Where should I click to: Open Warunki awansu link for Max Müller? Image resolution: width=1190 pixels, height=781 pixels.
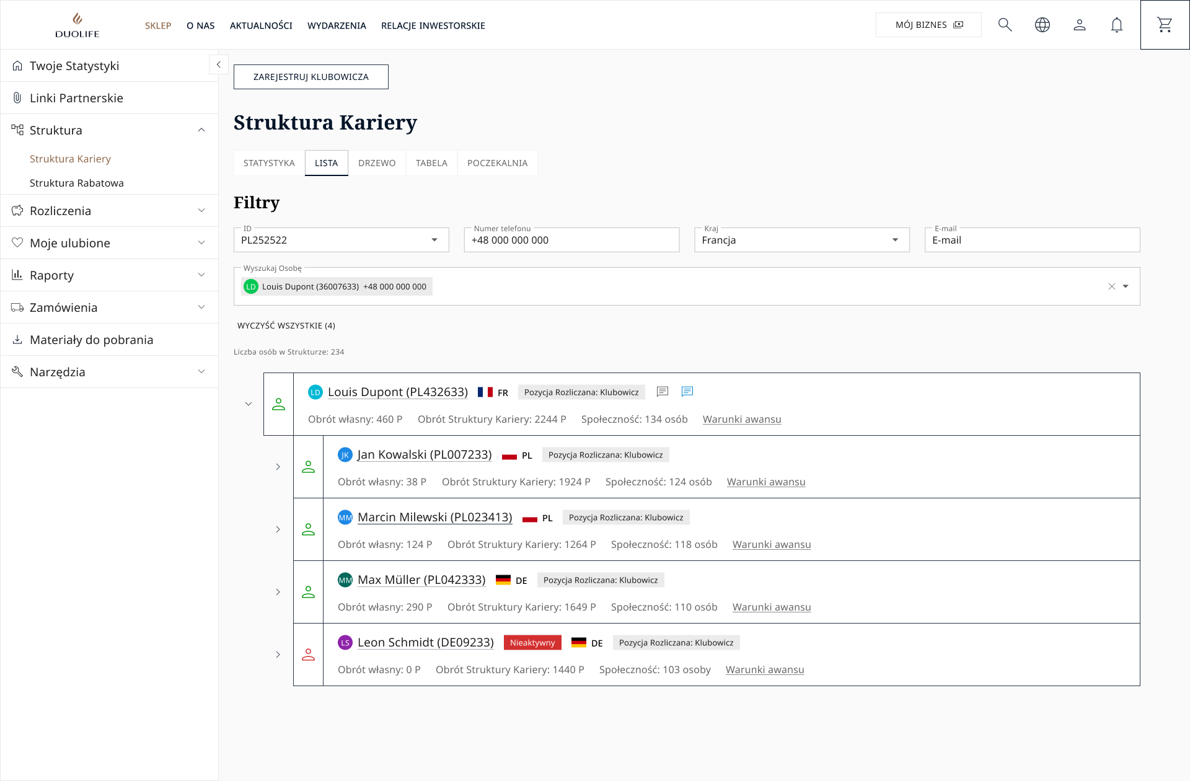click(771, 607)
